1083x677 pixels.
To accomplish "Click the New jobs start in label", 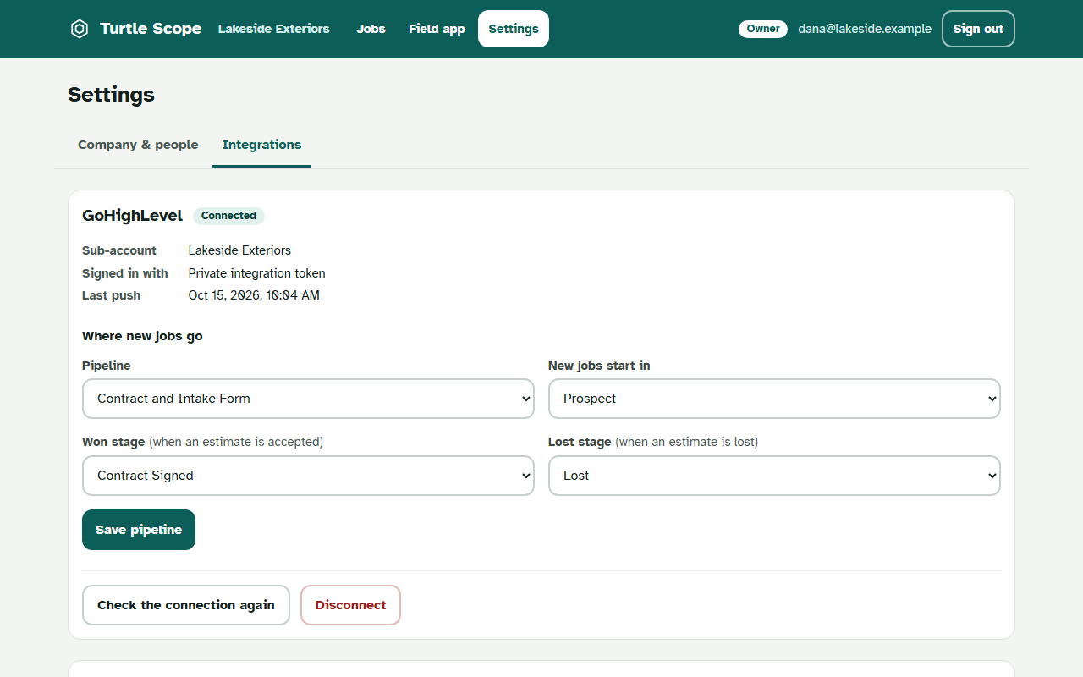I will click(x=599, y=366).
